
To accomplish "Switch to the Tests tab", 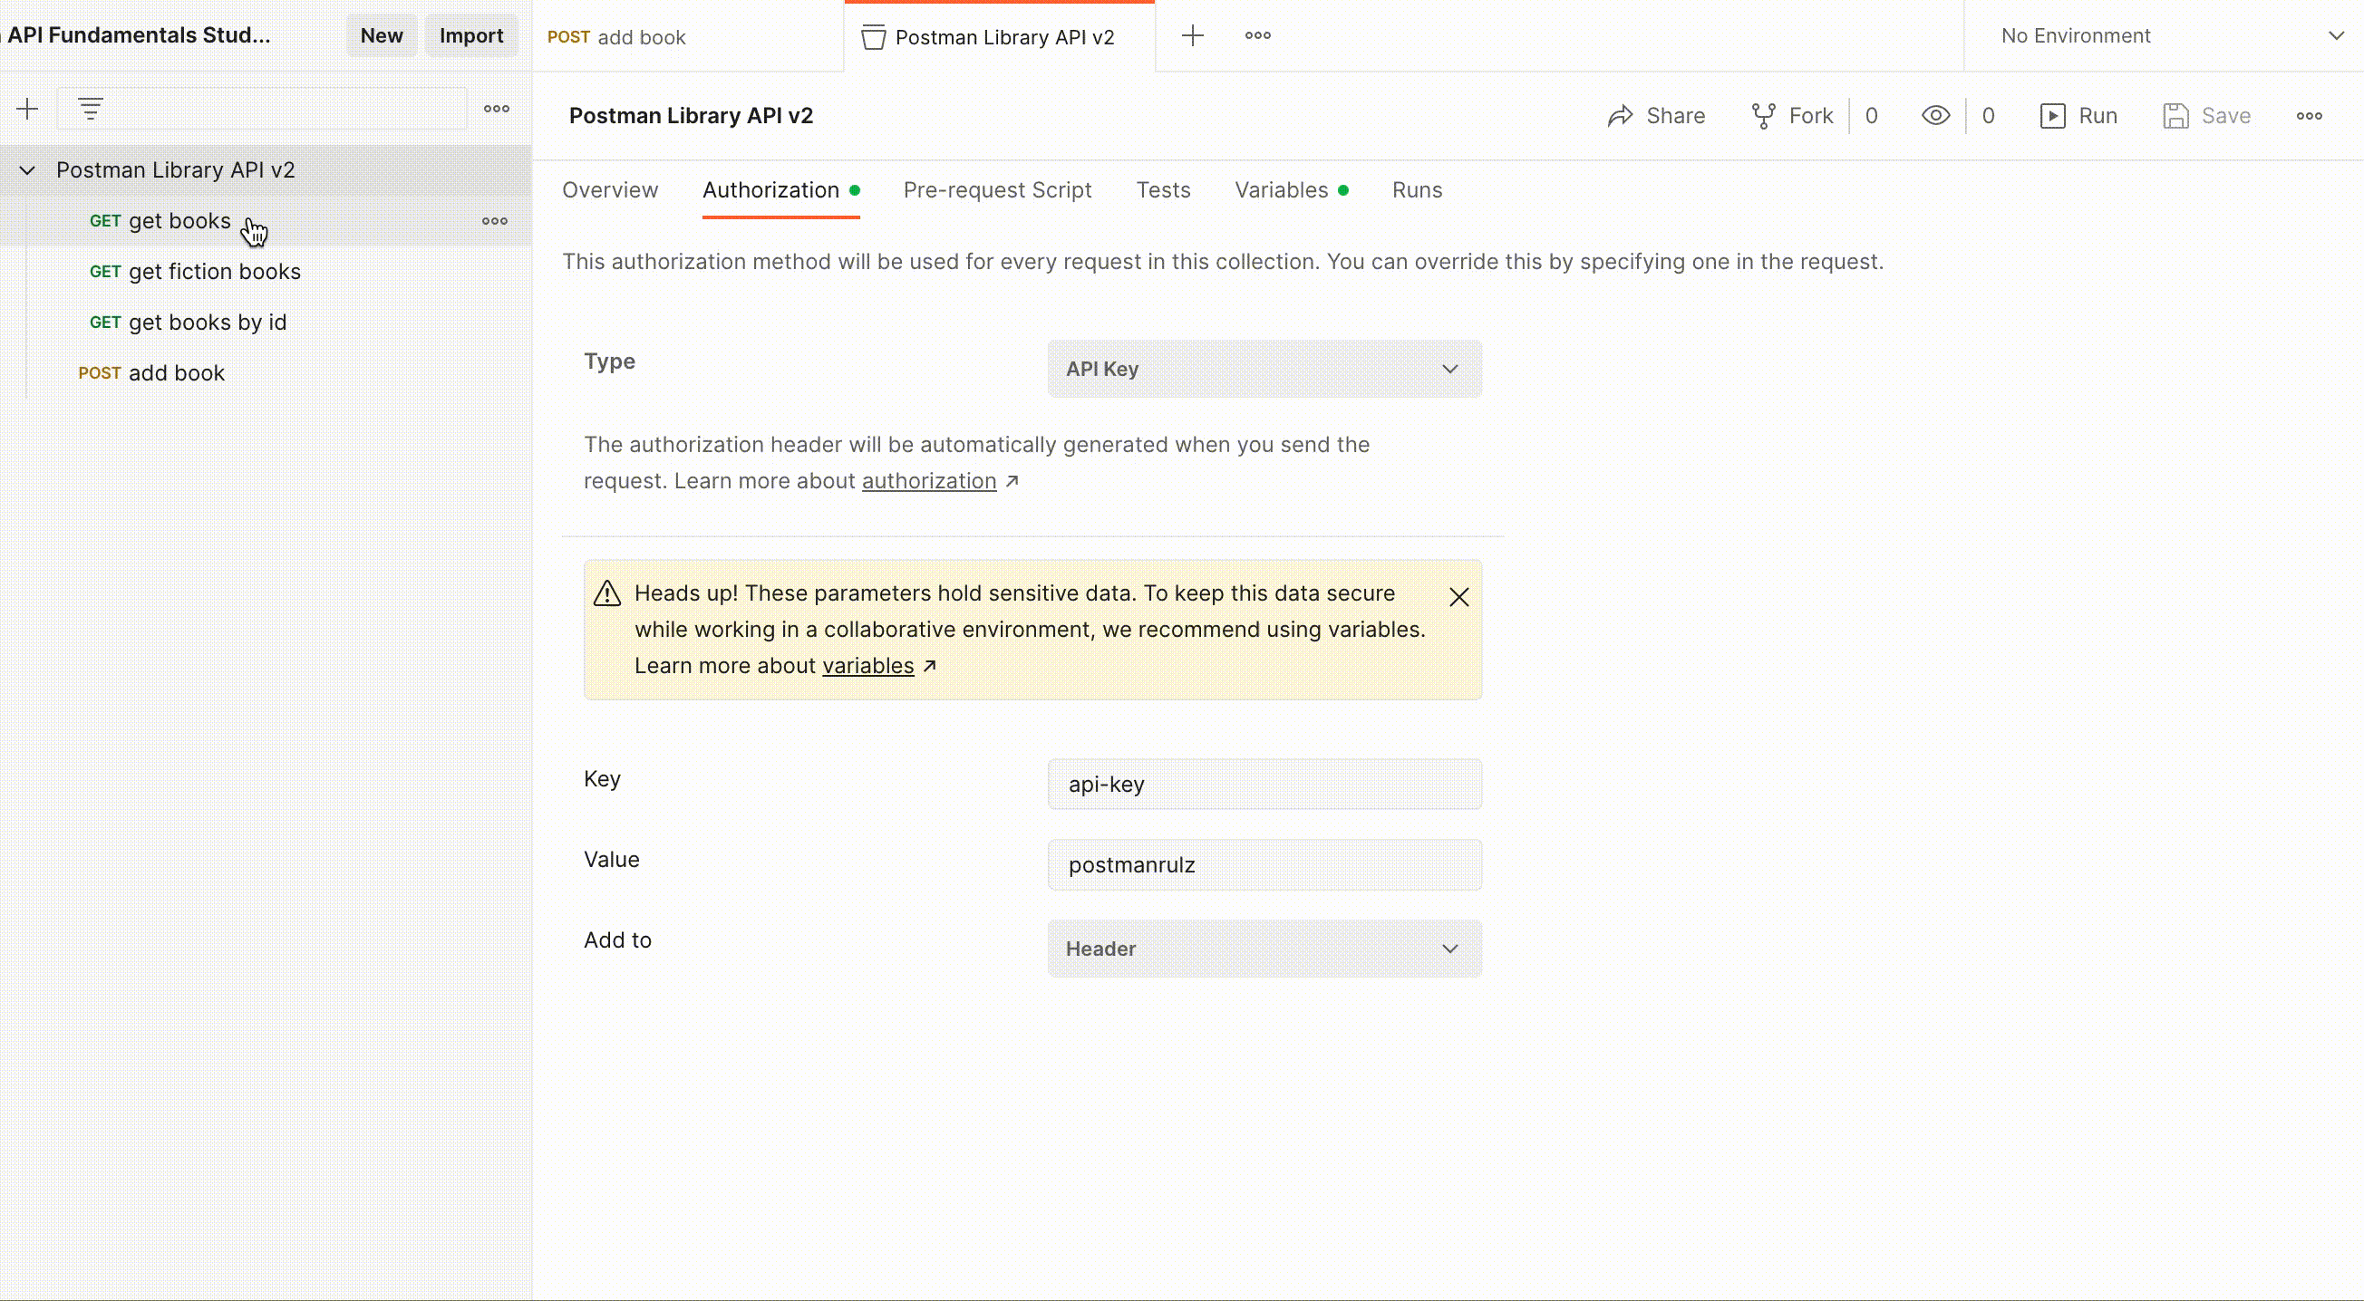I will [x=1163, y=190].
